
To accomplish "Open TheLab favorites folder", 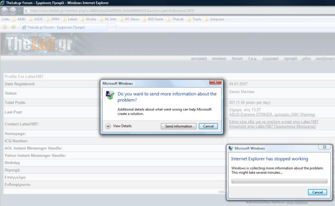I will 175,19.
